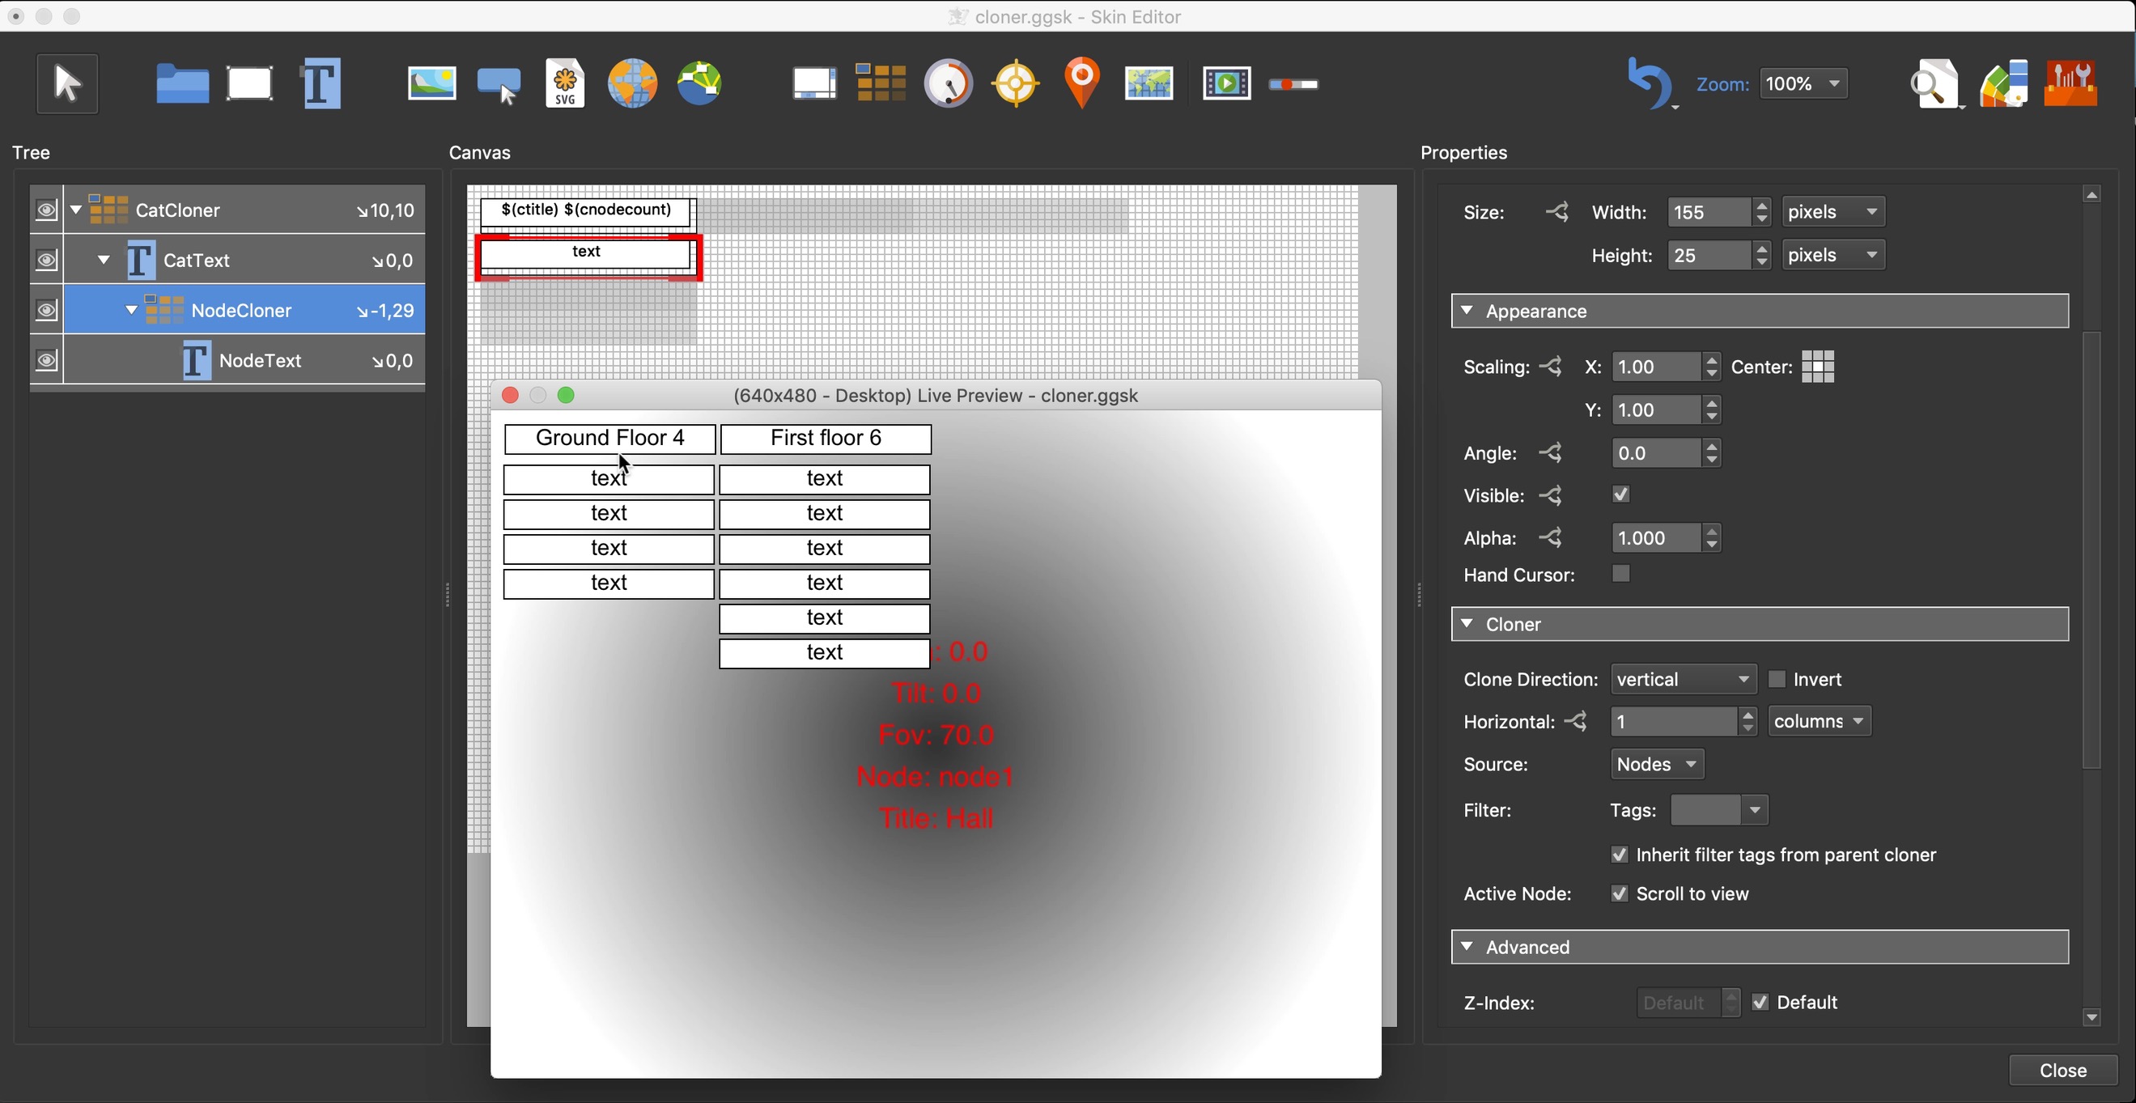Open the red toolbox settings icon
The height and width of the screenshot is (1103, 2136).
[x=2071, y=84]
